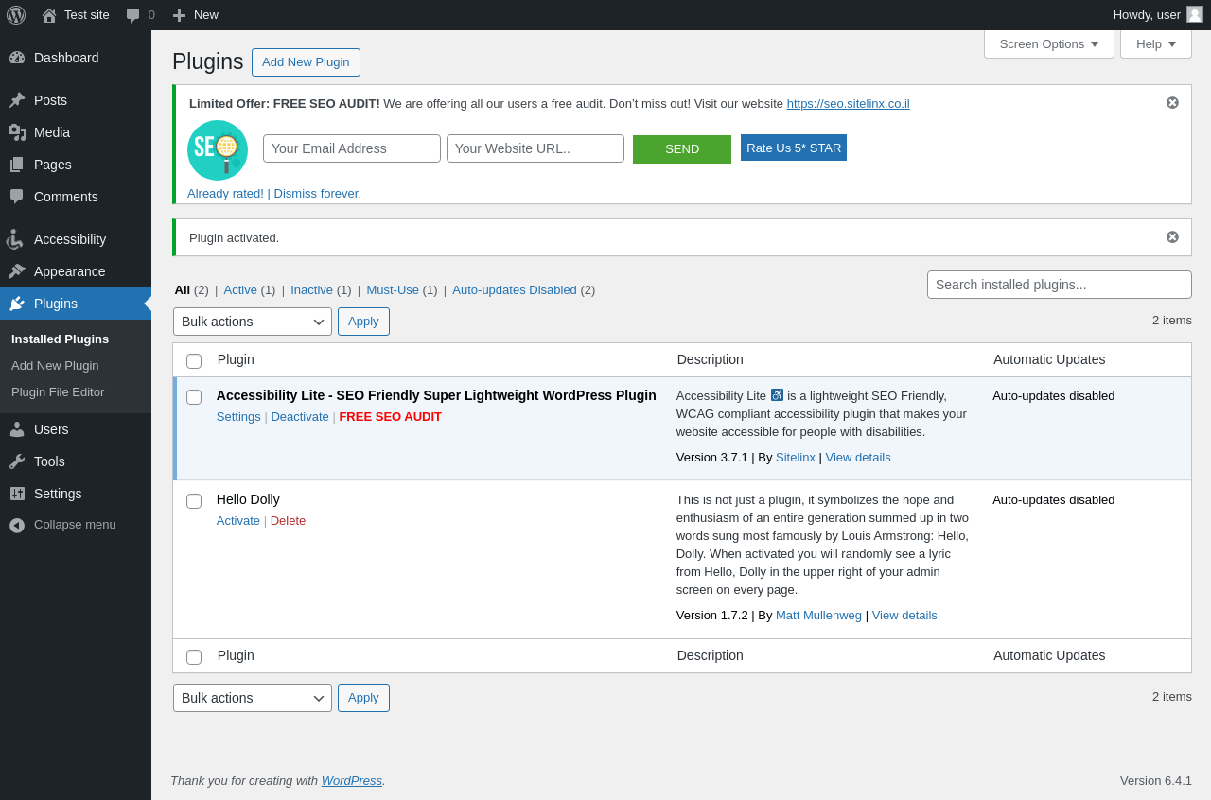Dismiss the 'Plugin activated' notice
Screen dimensions: 1211x800
[x=1172, y=237]
